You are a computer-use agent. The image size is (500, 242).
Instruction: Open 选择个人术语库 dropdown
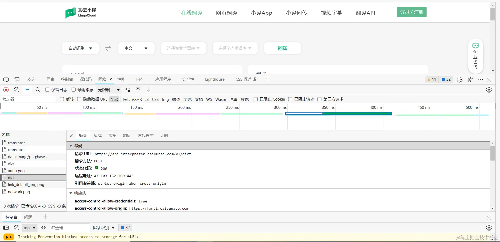coord(235,48)
